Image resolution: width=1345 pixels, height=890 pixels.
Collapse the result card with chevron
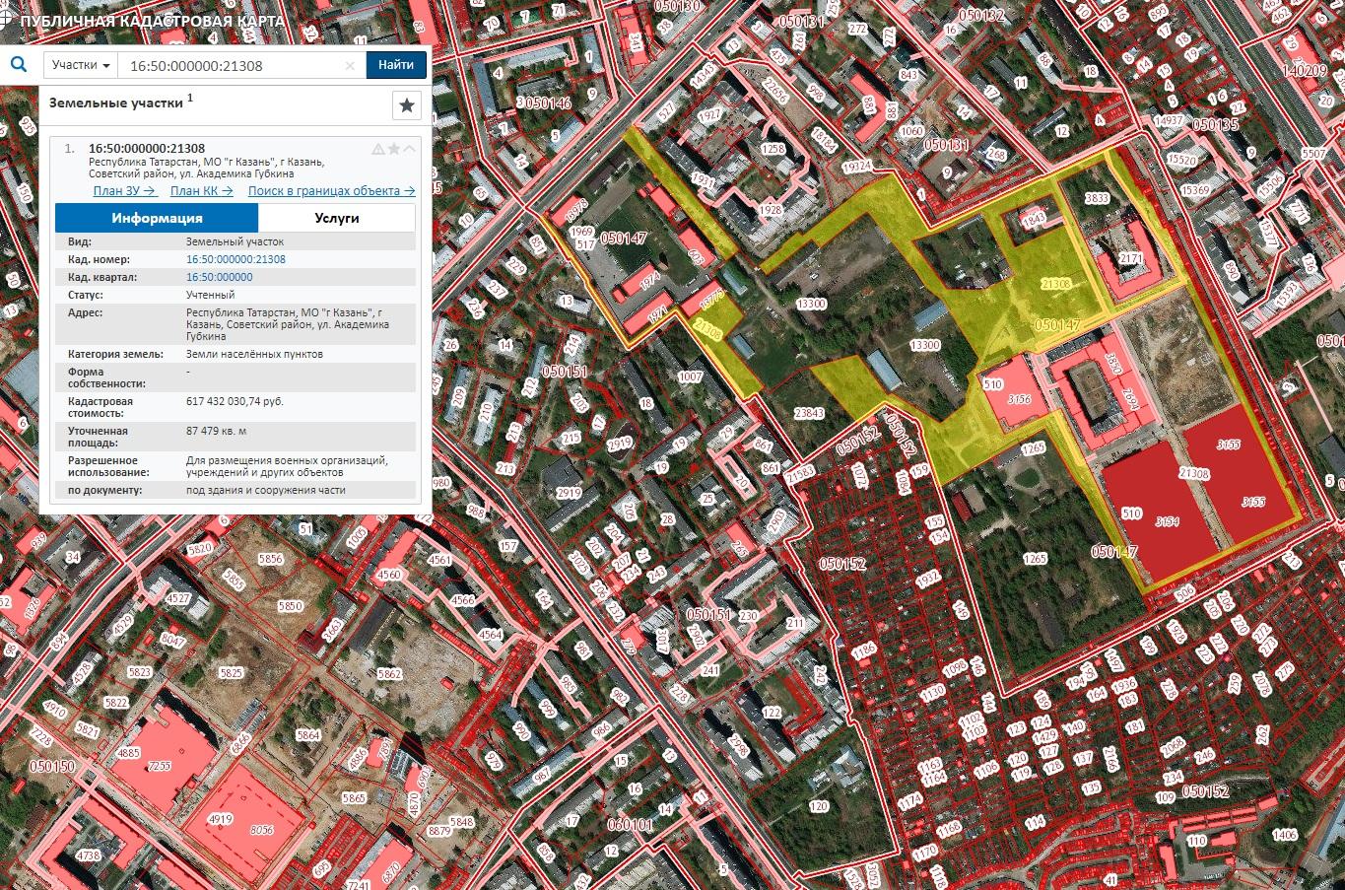(x=410, y=149)
